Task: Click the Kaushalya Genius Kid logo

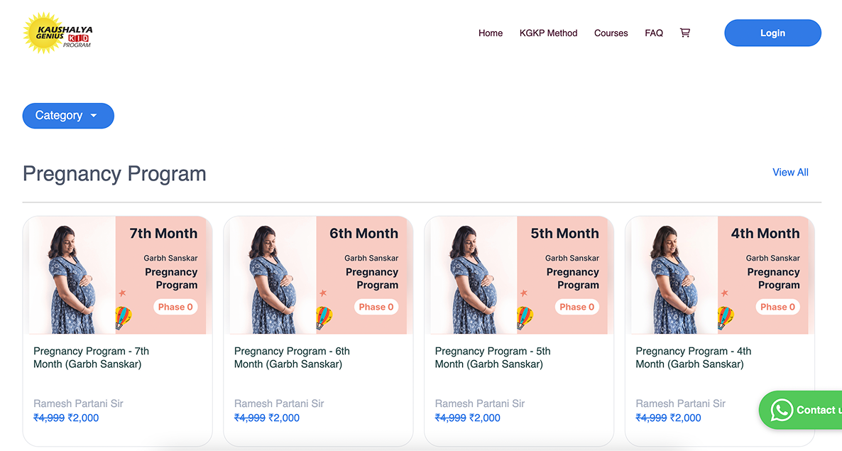Action: (58, 33)
